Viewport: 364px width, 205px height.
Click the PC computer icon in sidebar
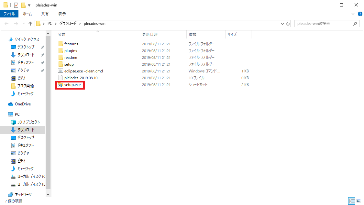(11, 114)
